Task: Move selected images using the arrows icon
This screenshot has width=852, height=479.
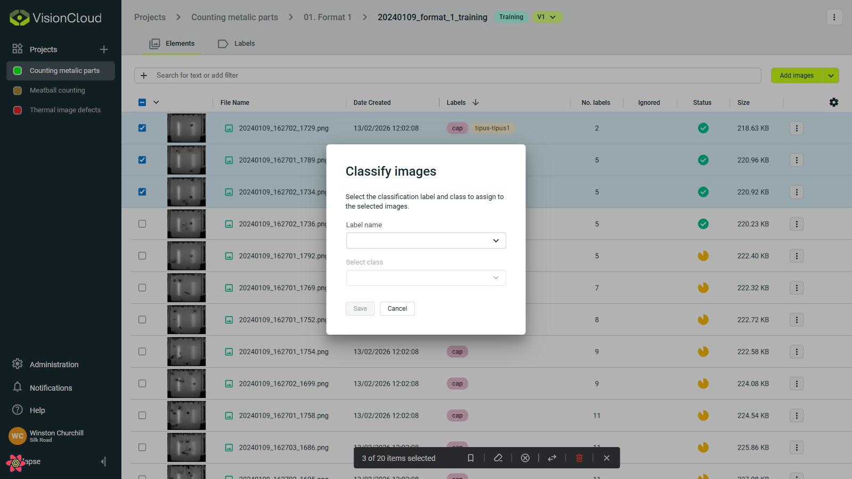Action: [552, 458]
